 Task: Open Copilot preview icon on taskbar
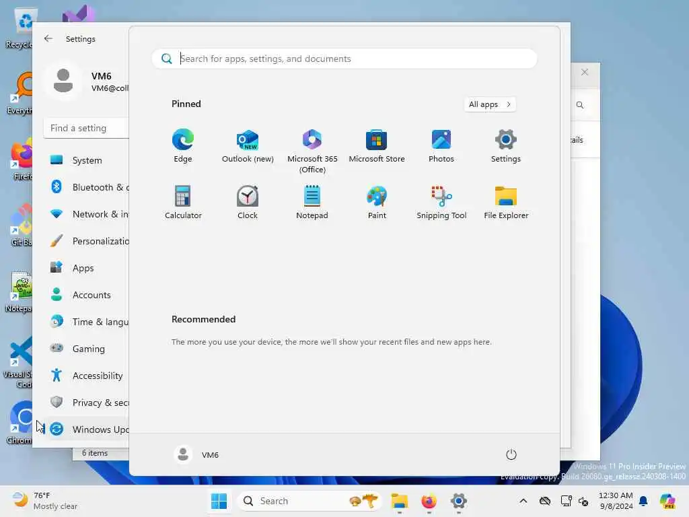coord(667,501)
